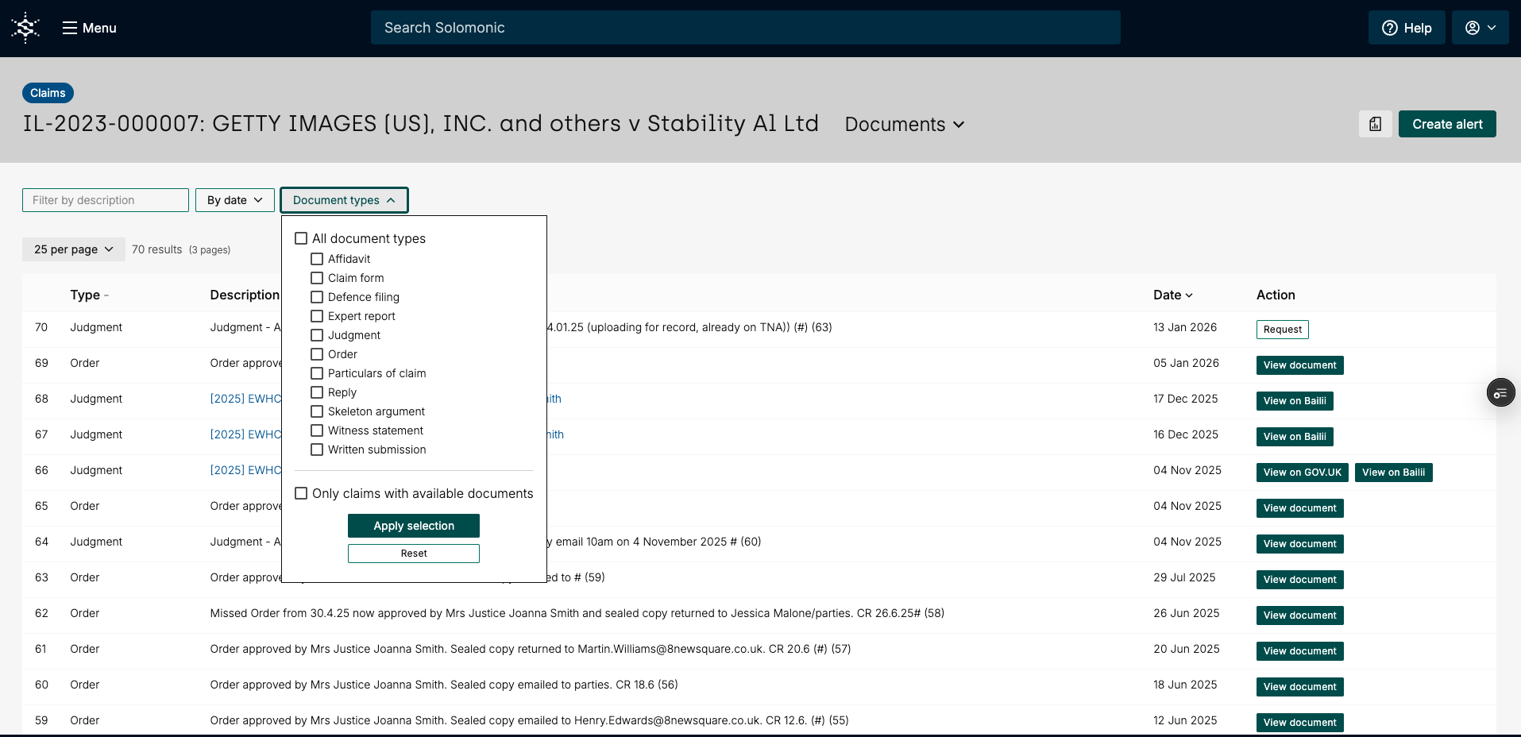The height and width of the screenshot is (737, 1521).
Task: View document for row 65
Action: (1299, 508)
